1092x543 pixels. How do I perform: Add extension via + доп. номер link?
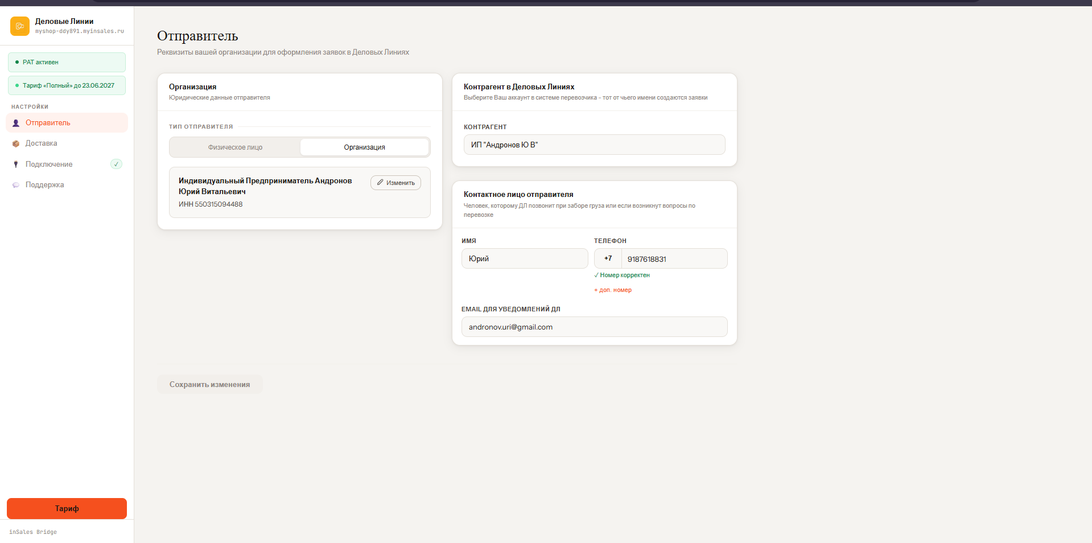click(613, 290)
